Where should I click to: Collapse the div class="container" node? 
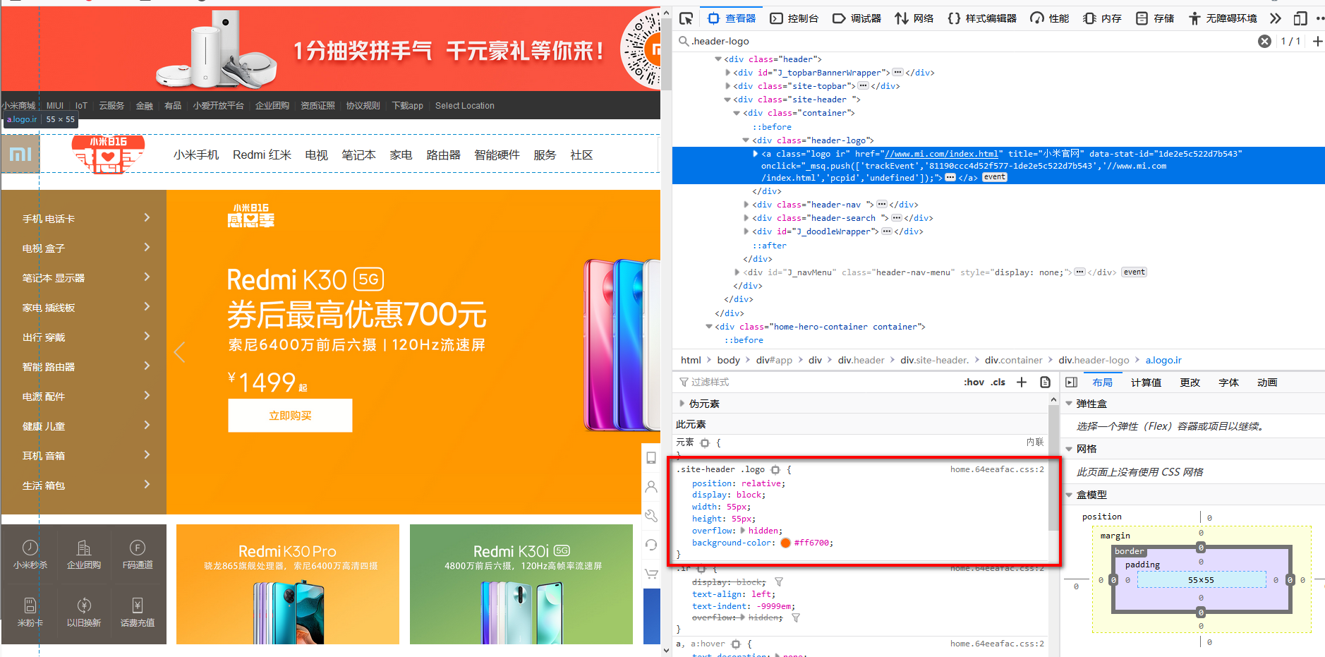coord(737,113)
